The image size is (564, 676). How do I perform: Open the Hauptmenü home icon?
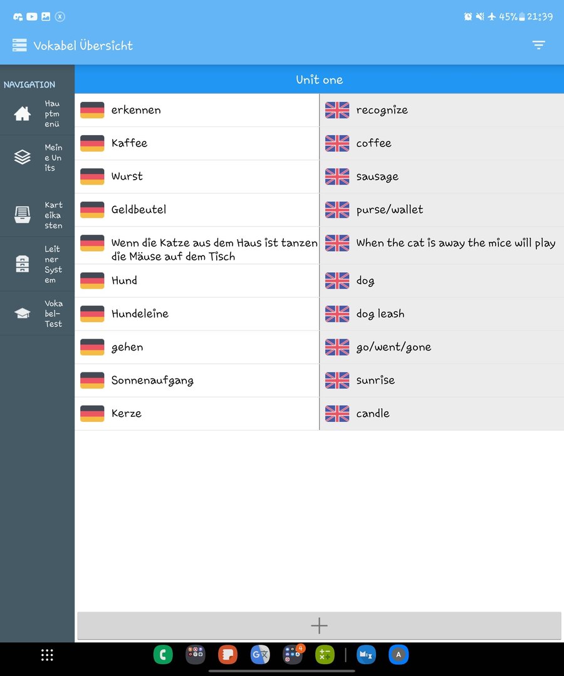(23, 113)
